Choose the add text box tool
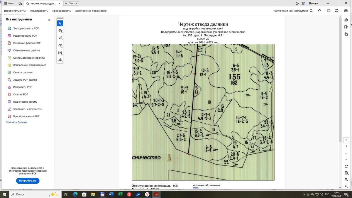Viewport: 352px width, 198px height. [60, 53]
